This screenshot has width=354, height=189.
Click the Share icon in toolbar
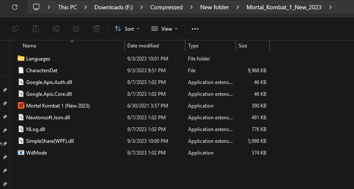tap(76, 29)
